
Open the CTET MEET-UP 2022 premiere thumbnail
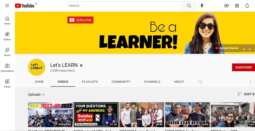pyautogui.click(x=50, y=114)
